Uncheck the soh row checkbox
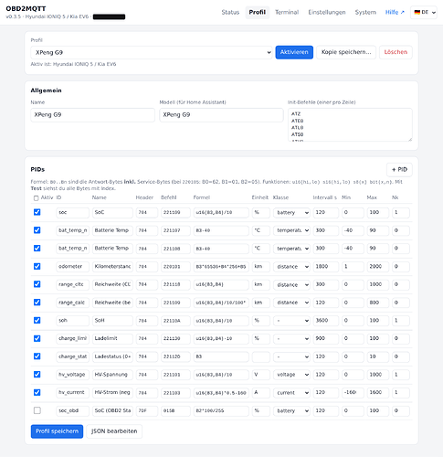 tap(37, 320)
